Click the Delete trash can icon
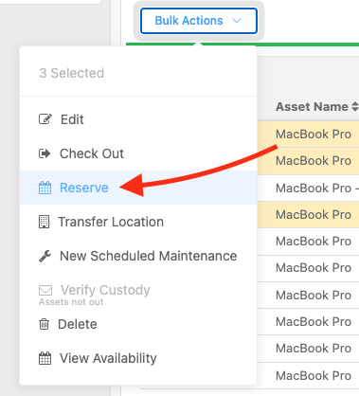This screenshot has width=359, height=396. tap(44, 324)
